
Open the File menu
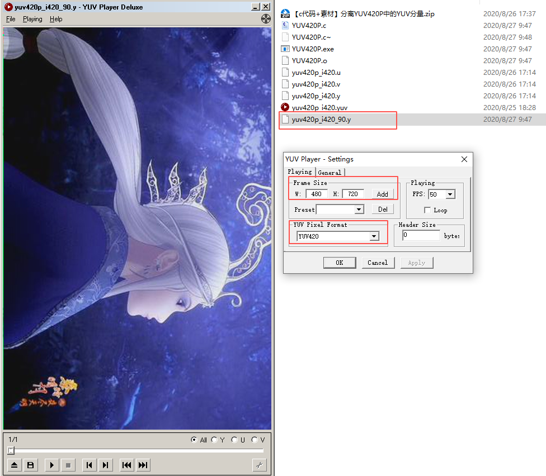11,19
